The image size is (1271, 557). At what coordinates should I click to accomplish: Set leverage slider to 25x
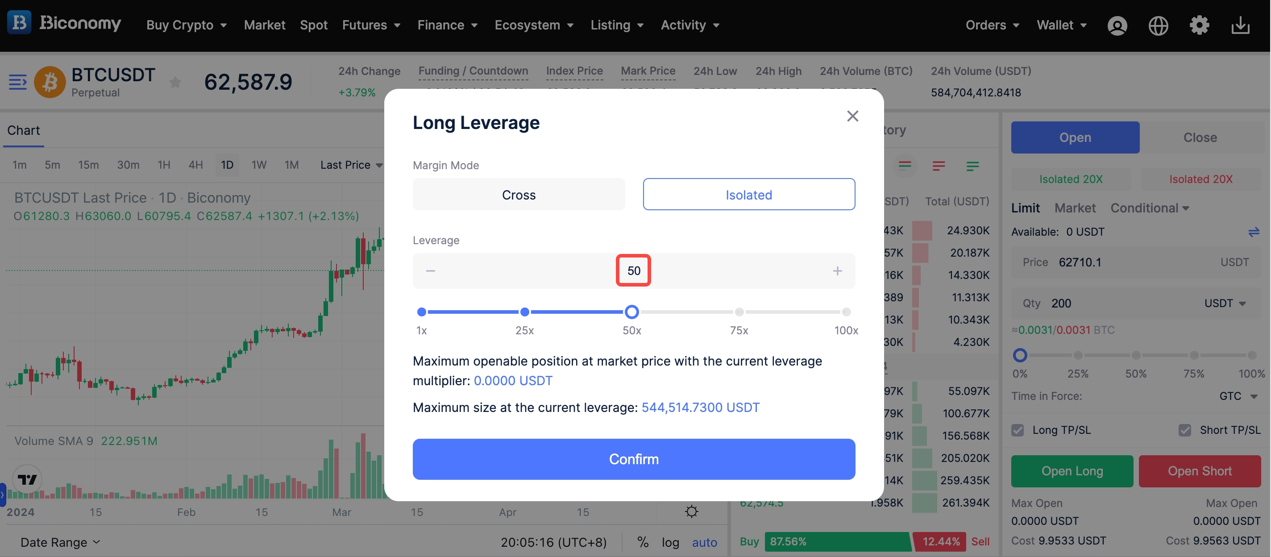[x=524, y=312]
